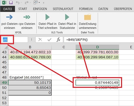
Task: Select row 52 header
Action: (x=4, y=98)
